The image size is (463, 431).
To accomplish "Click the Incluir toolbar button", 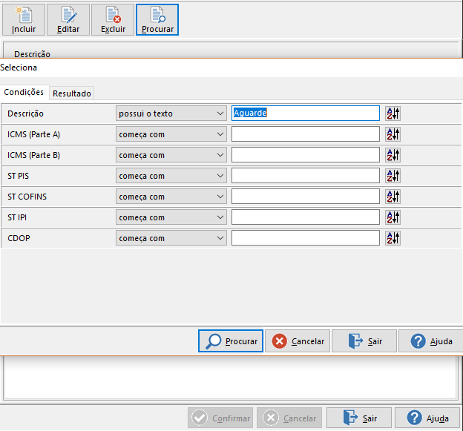I will click(24, 20).
